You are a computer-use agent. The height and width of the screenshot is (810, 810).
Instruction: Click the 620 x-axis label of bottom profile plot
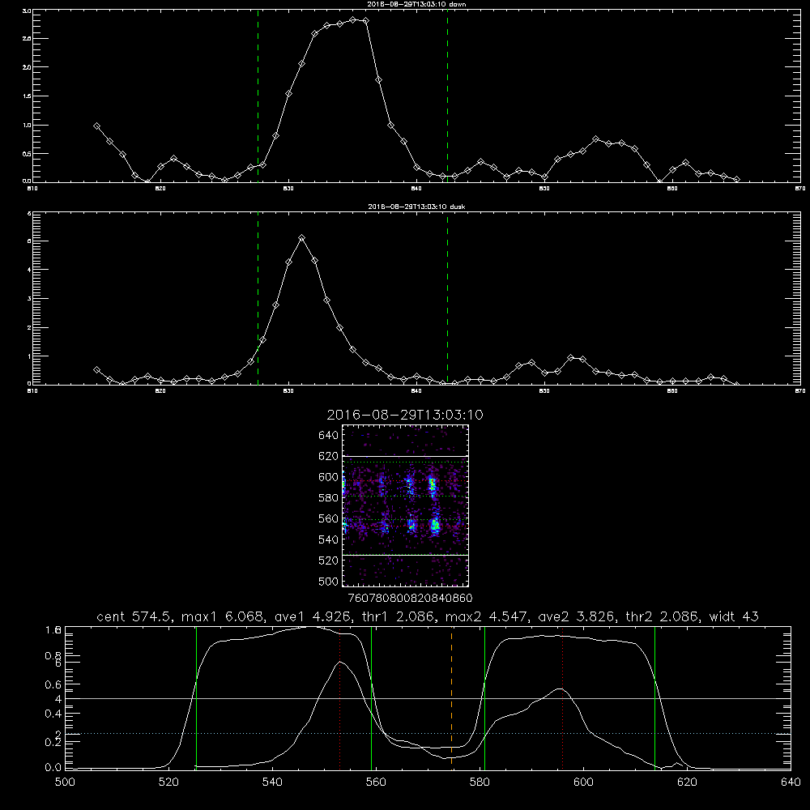tap(687, 782)
